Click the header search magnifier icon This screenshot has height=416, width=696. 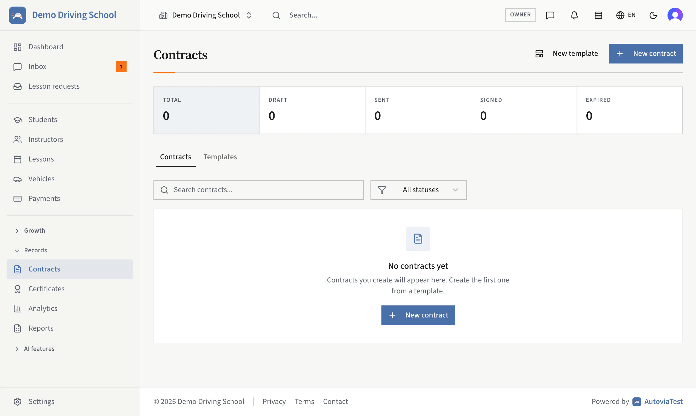pos(276,15)
